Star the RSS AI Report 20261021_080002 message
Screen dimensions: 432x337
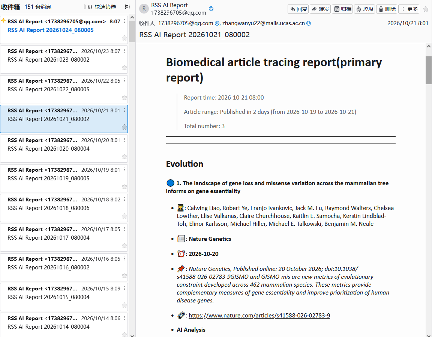pyautogui.click(x=124, y=127)
